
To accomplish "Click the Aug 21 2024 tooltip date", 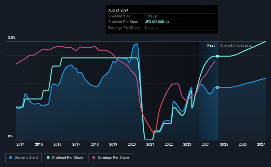I will click(x=119, y=10).
